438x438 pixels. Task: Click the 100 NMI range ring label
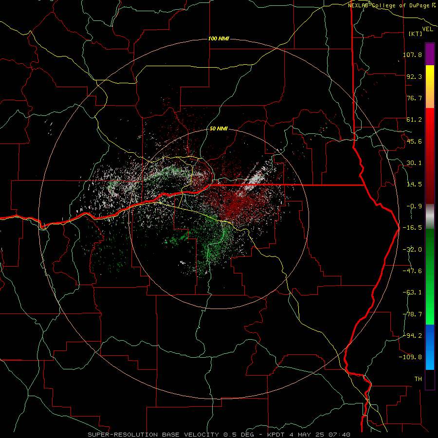[219, 38]
